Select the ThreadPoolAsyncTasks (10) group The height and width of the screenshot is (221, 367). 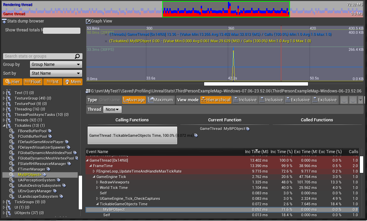(x=42, y=115)
